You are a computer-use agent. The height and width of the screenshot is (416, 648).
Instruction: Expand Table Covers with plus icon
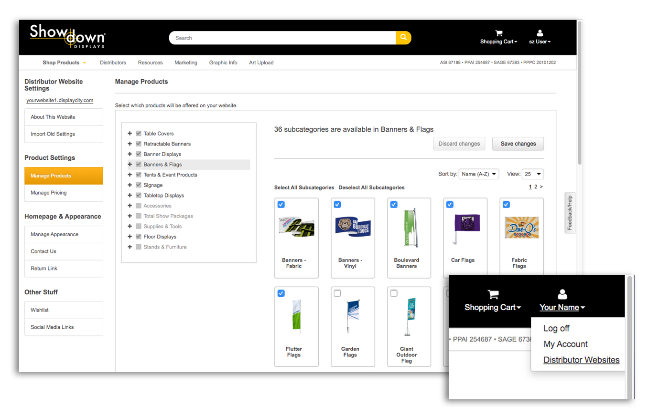(130, 134)
